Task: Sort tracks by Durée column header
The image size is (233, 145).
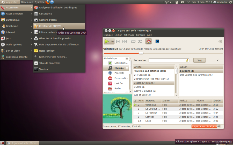Action: (217, 101)
